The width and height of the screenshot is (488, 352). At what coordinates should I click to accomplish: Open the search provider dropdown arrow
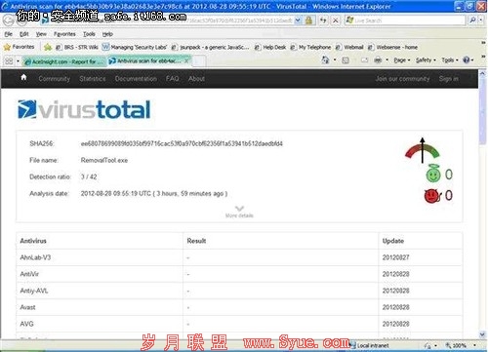tap(480, 20)
